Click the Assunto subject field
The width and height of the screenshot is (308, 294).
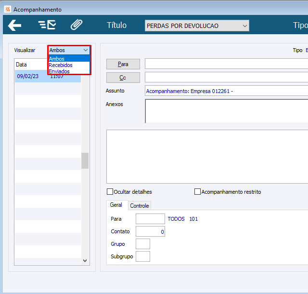(226, 91)
